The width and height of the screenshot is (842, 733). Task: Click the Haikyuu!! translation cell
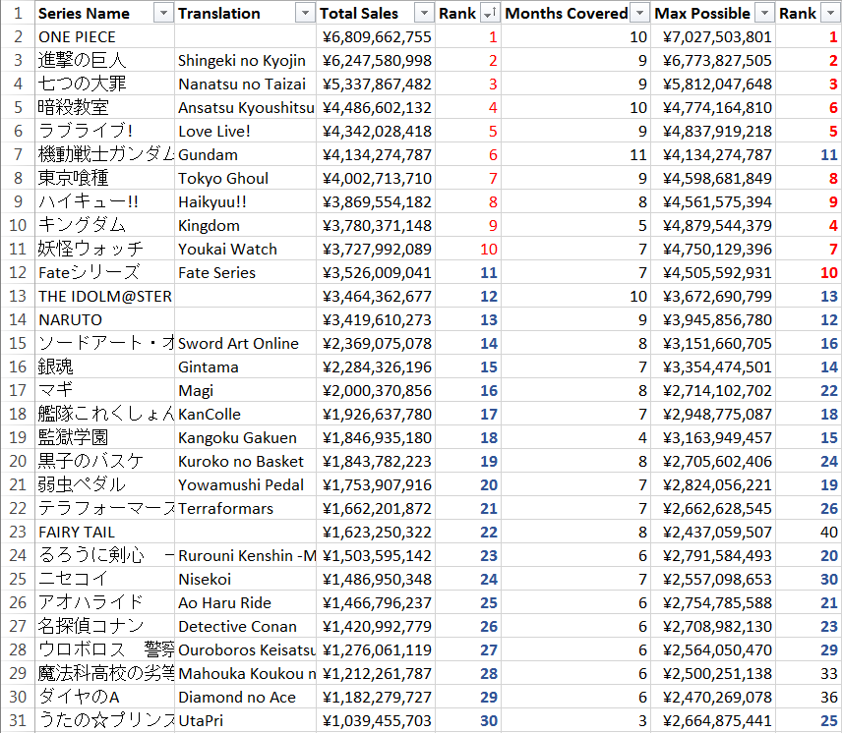tap(245, 202)
